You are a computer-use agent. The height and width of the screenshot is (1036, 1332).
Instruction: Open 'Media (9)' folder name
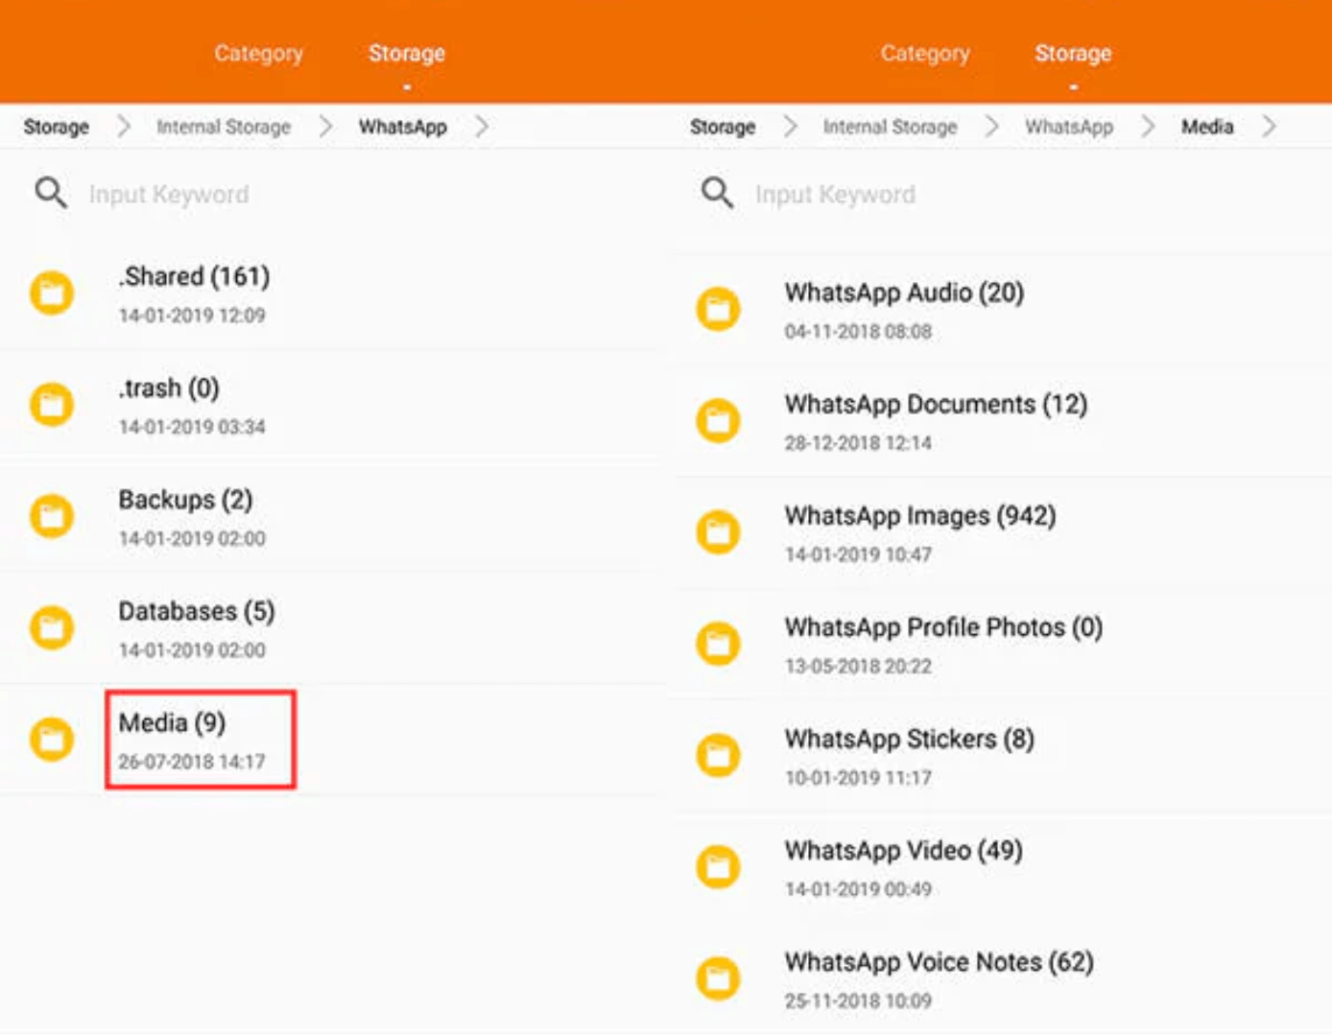click(x=172, y=722)
